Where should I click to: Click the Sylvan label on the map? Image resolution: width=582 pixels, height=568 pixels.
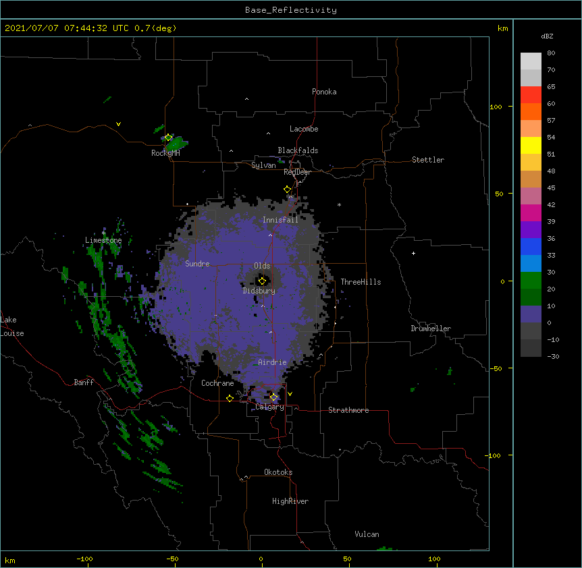click(263, 165)
